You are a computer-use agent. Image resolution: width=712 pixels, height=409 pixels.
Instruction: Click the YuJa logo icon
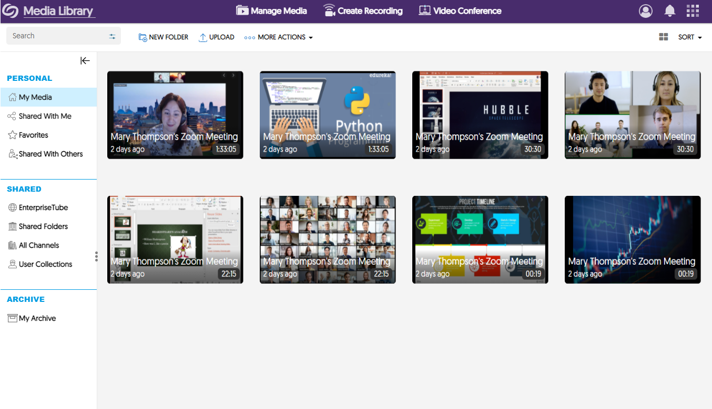point(11,11)
